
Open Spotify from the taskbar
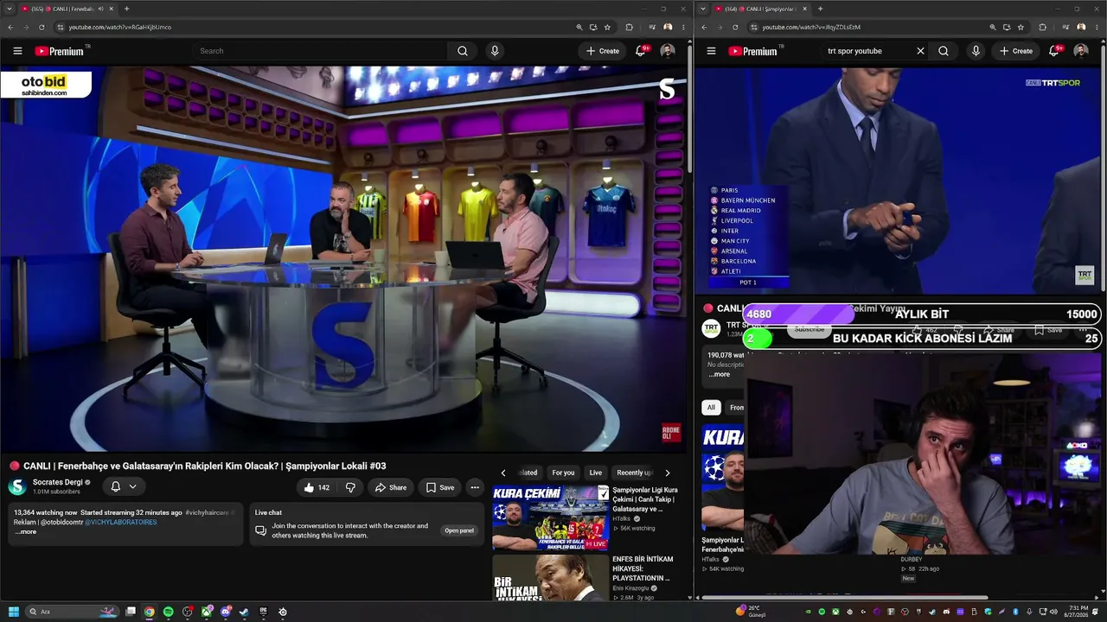168,612
